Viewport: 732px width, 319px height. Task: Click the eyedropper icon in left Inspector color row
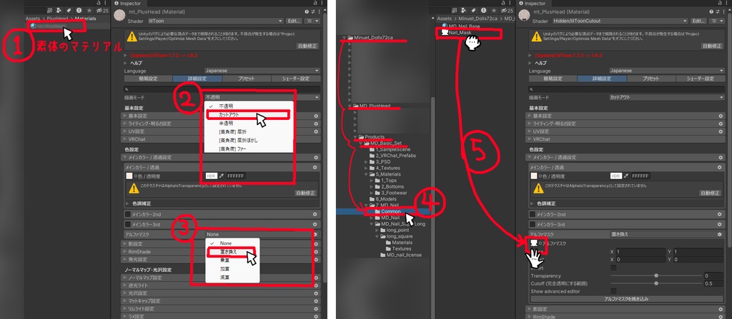(222, 176)
